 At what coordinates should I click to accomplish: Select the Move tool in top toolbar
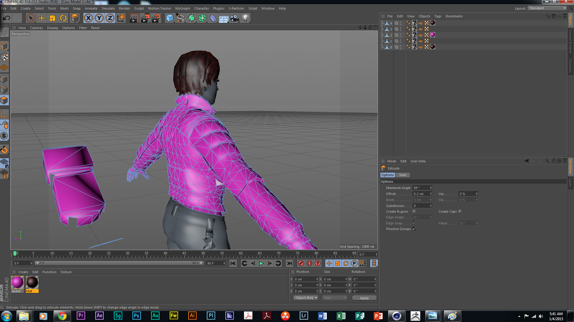(x=42, y=18)
